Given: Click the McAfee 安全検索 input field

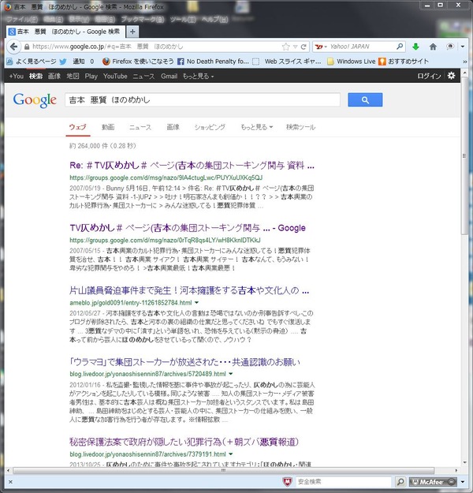Looking at the screenshot, I should tap(343, 482).
